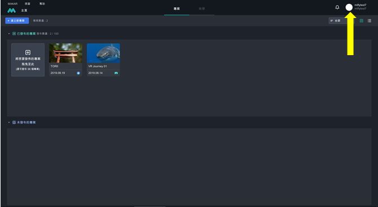Open the TORII project thumbnail
The height and width of the screenshot is (207, 378).
tap(65, 53)
